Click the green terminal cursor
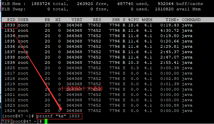 coord(46,121)
